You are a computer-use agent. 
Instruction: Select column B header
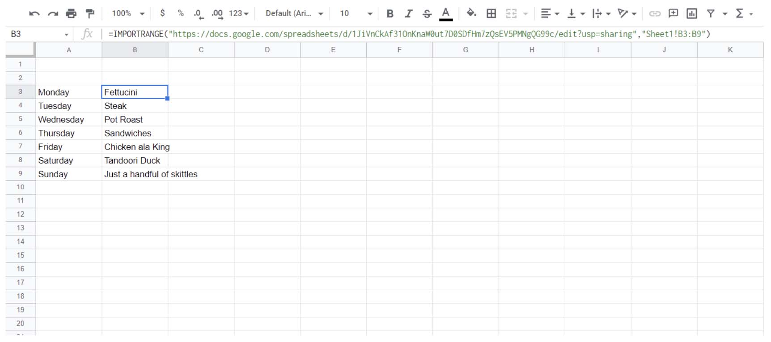click(135, 50)
